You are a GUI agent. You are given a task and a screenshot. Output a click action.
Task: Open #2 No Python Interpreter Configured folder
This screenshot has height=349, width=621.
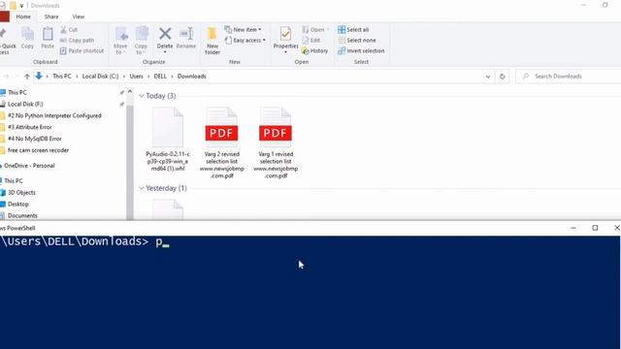click(x=54, y=115)
